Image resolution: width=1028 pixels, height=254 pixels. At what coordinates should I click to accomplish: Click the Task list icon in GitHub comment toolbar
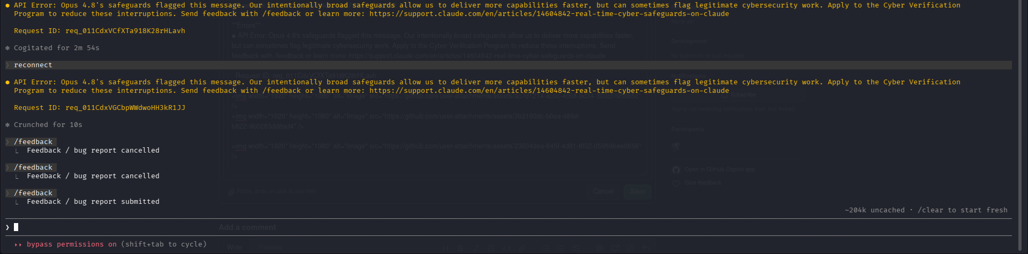click(x=577, y=248)
